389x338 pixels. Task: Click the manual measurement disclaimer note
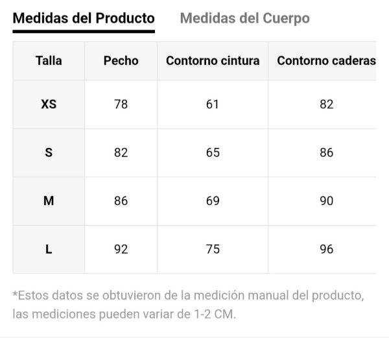188,304
